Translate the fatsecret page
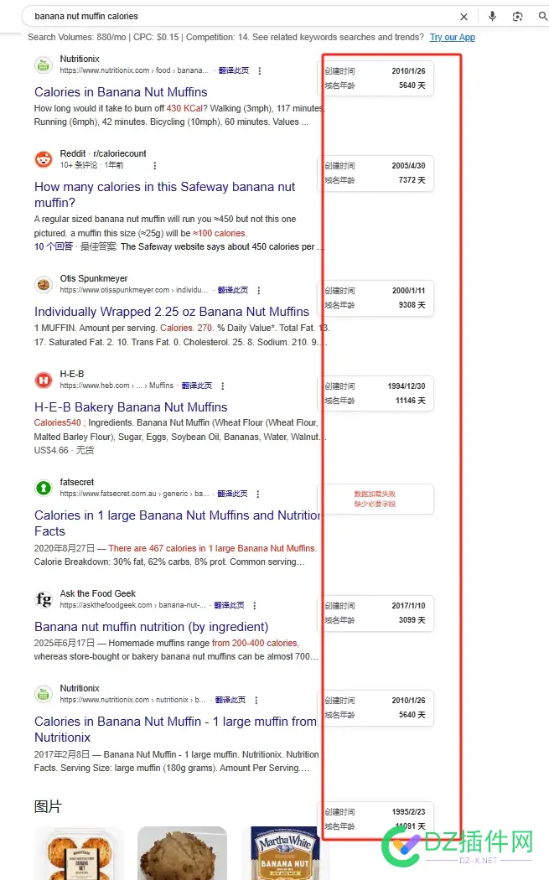This screenshot has height=880, width=549. tap(232, 494)
